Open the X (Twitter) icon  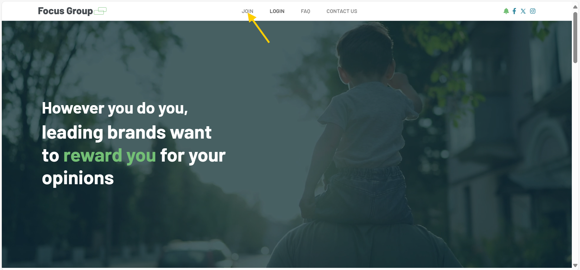pyautogui.click(x=523, y=11)
